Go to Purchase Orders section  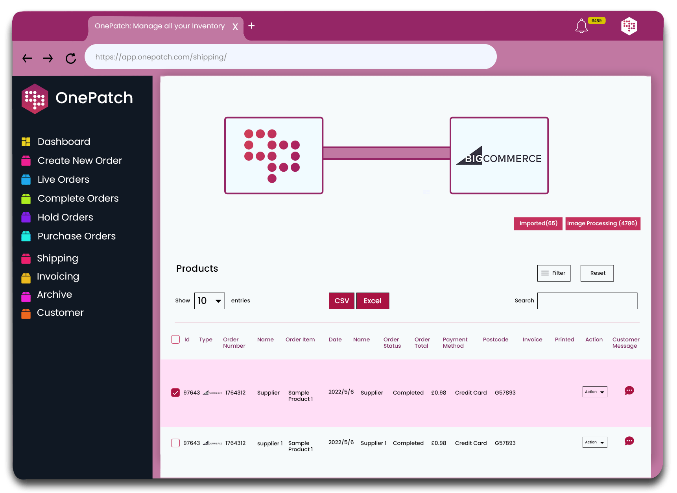tap(76, 236)
